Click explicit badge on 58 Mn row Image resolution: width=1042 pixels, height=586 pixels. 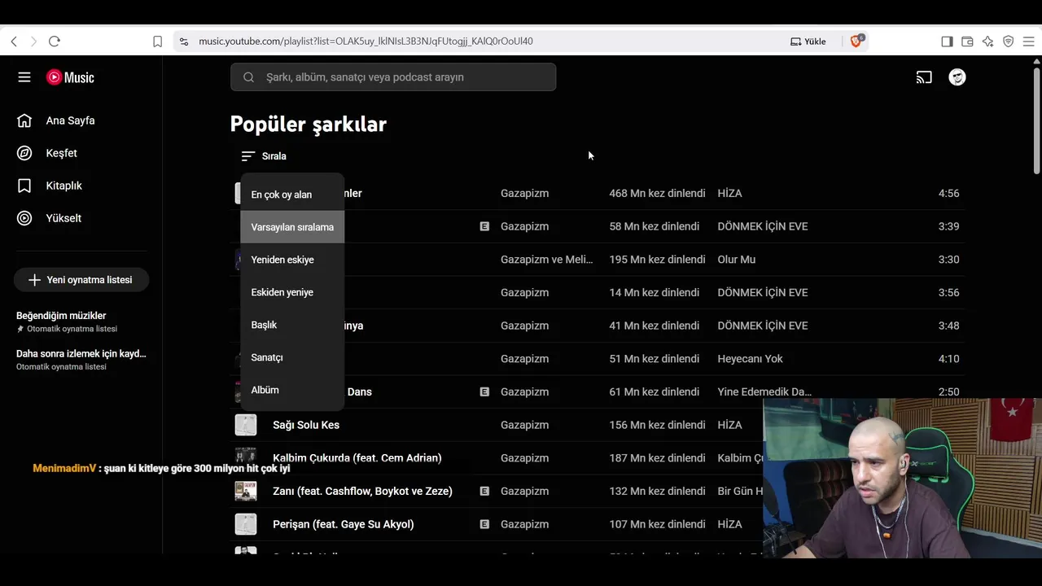point(484,226)
